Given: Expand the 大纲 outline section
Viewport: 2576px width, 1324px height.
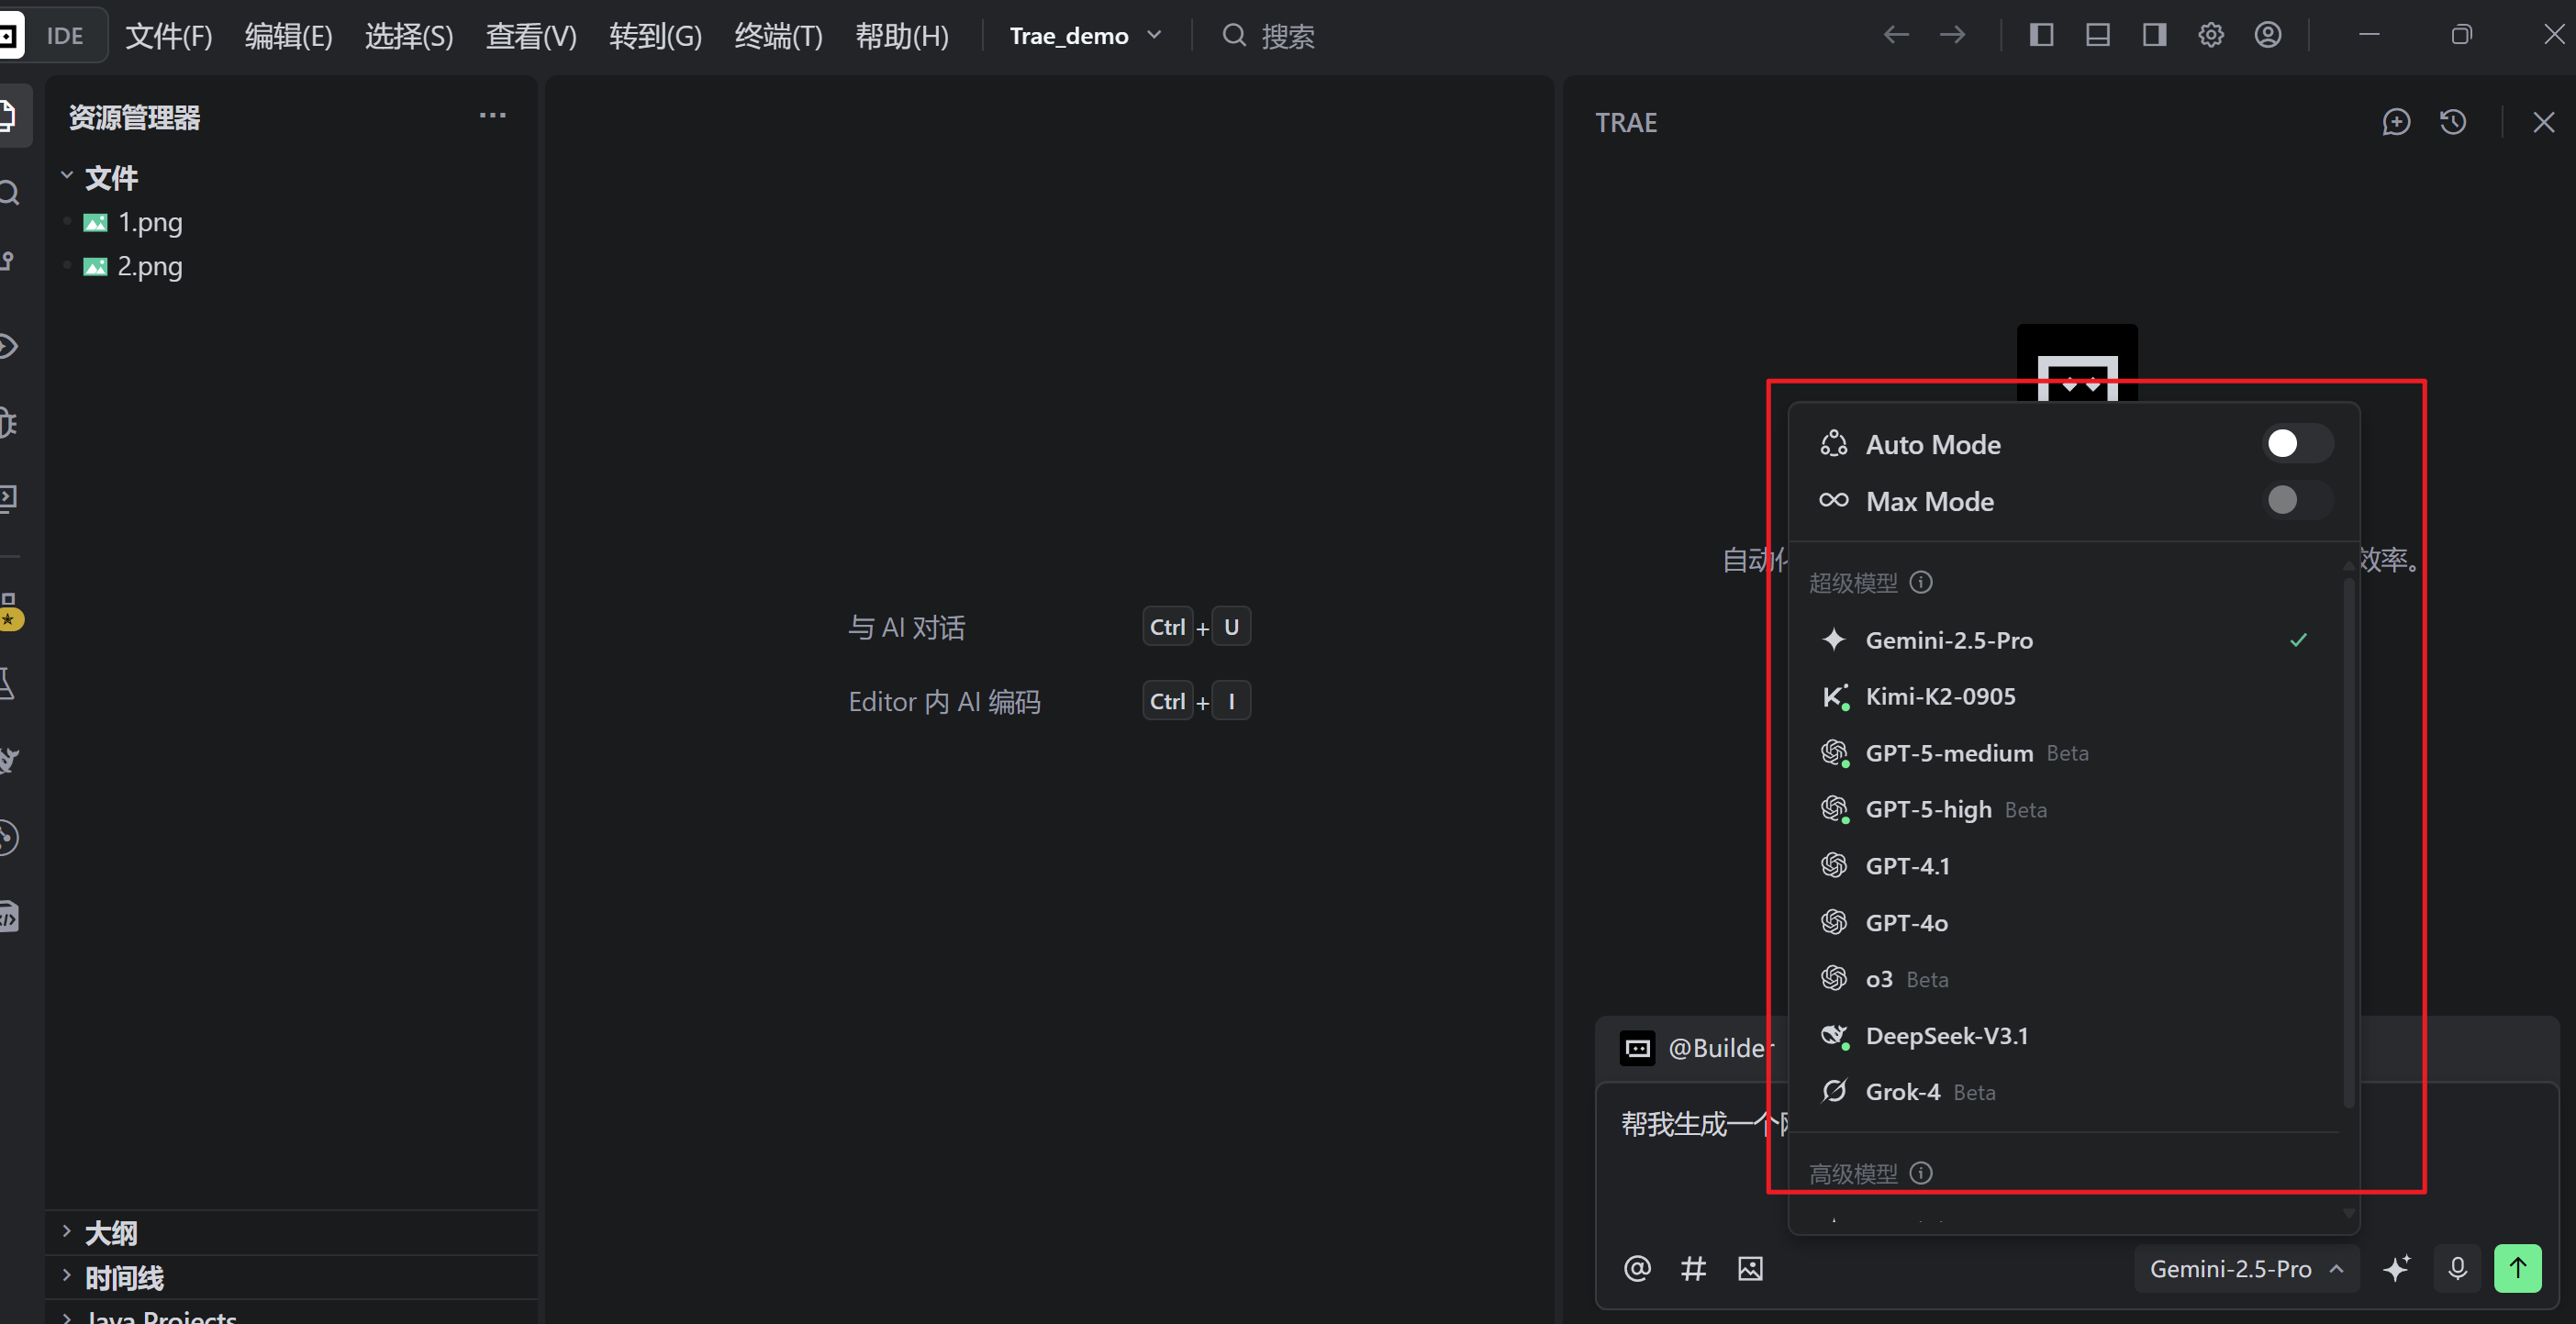Looking at the screenshot, I should 110,1232.
